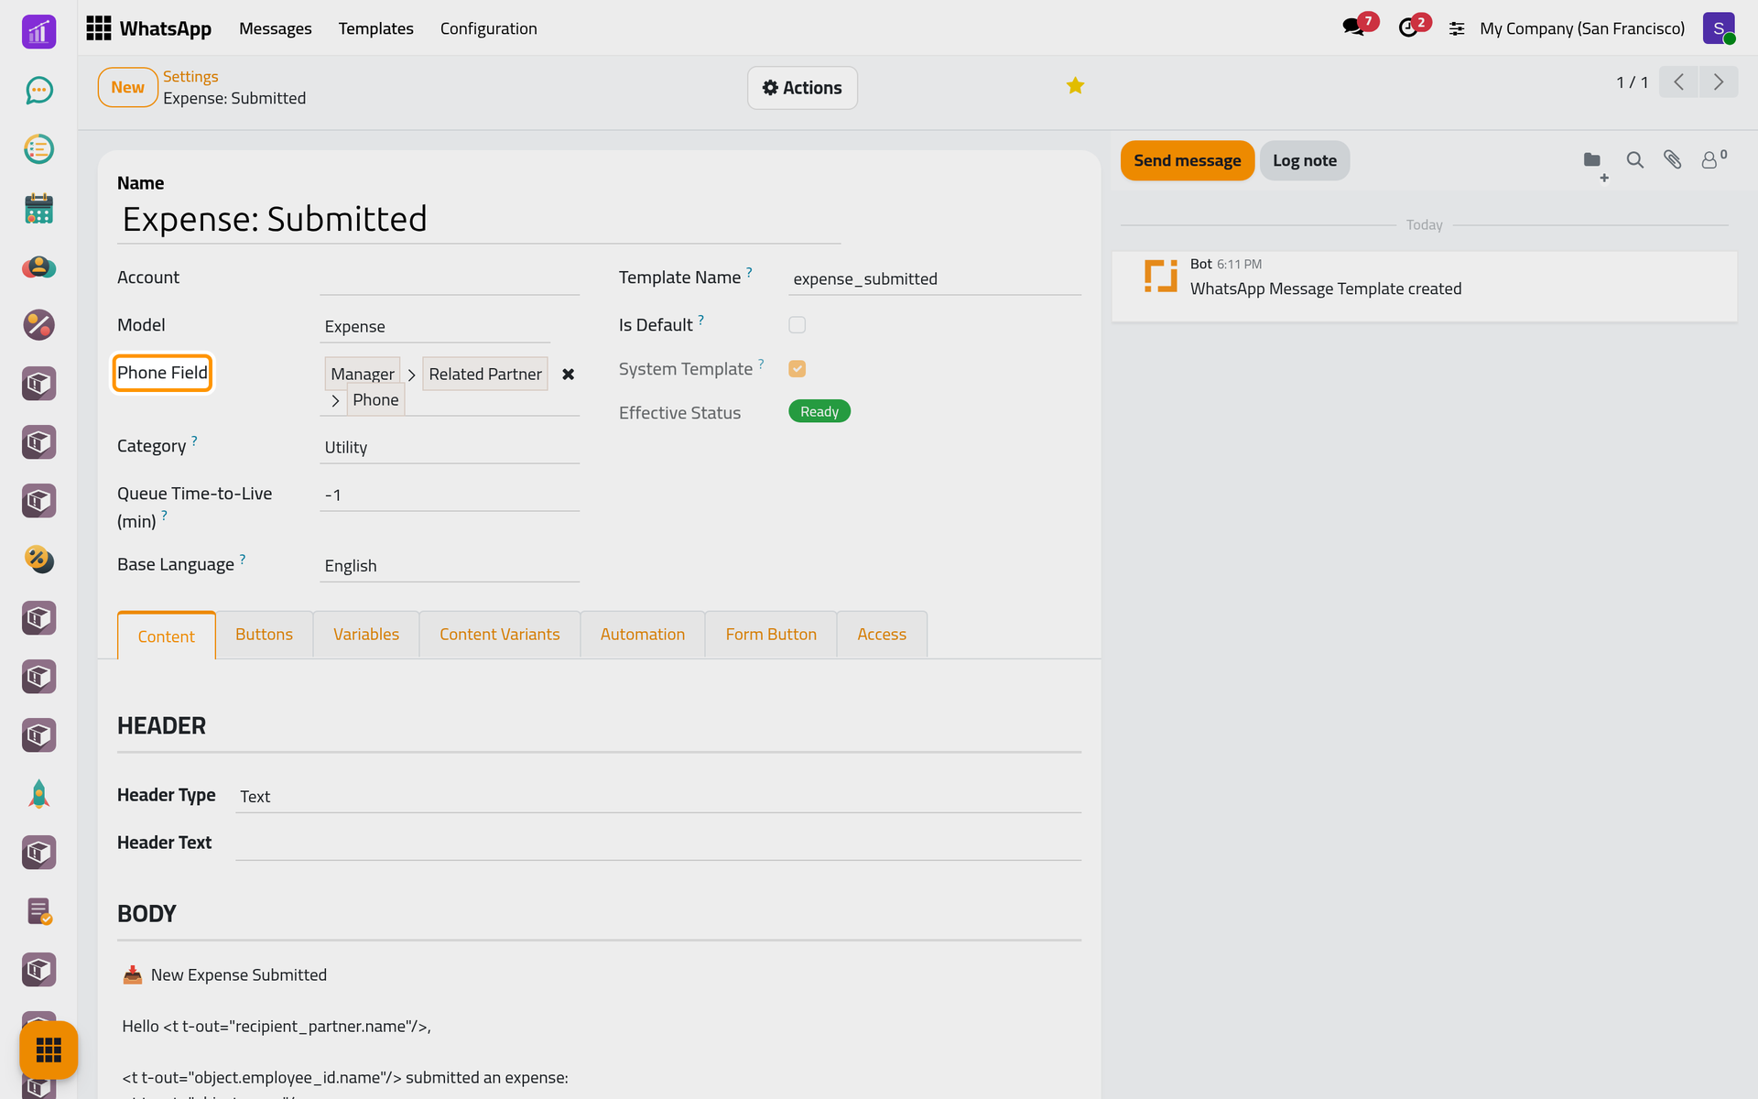The image size is (1758, 1099).
Task: Open the Calendar app in sidebar
Action: click(x=38, y=208)
